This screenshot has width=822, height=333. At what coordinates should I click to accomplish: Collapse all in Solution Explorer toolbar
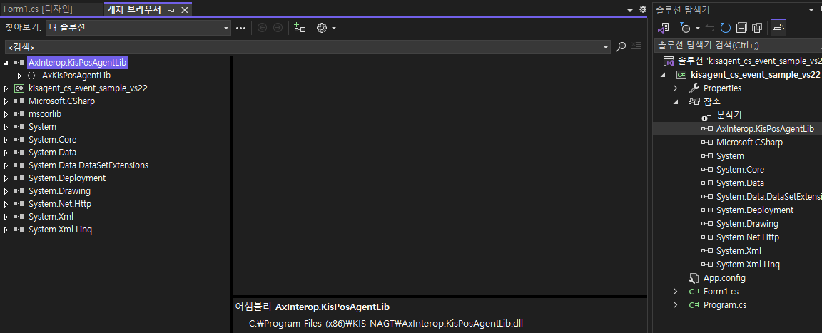pos(741,28)
